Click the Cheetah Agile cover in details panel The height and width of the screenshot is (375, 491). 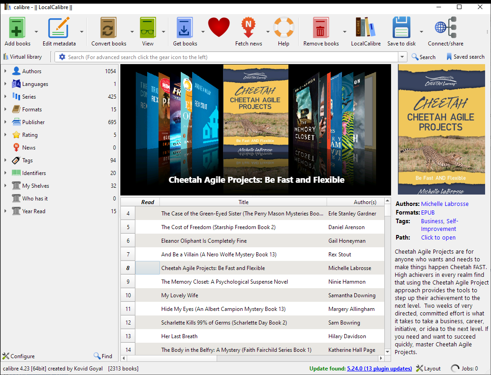pyautogui.click(x=441, y=130)
